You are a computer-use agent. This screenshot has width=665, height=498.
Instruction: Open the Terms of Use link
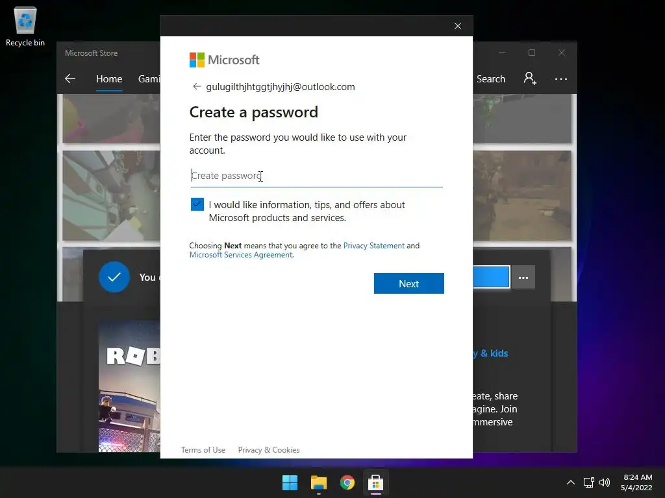203,450
